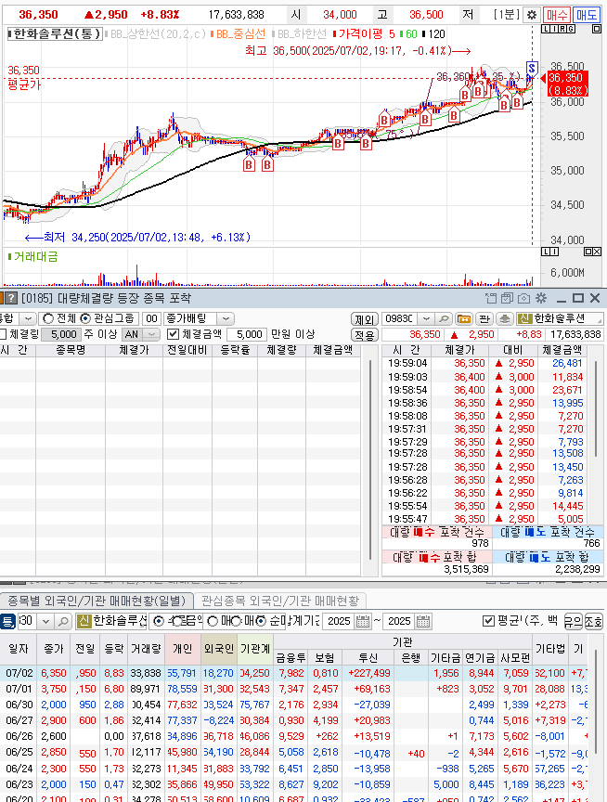
Task: Click the 한화솔루션(통) chart legend label
Action: click(56, 34)
